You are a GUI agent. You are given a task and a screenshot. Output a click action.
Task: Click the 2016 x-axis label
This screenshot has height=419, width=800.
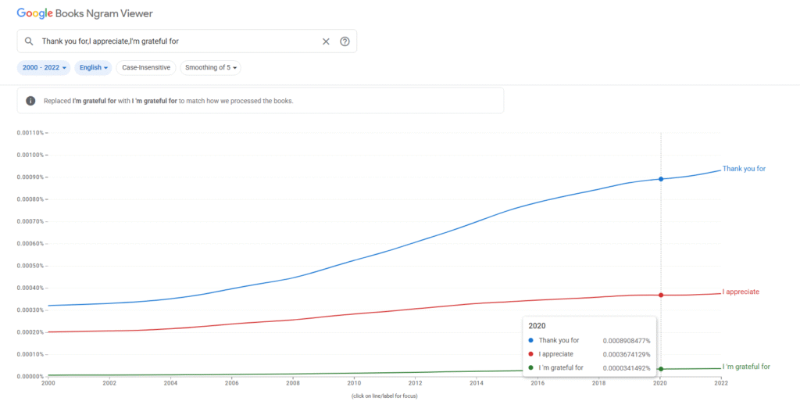click(537, 383)
